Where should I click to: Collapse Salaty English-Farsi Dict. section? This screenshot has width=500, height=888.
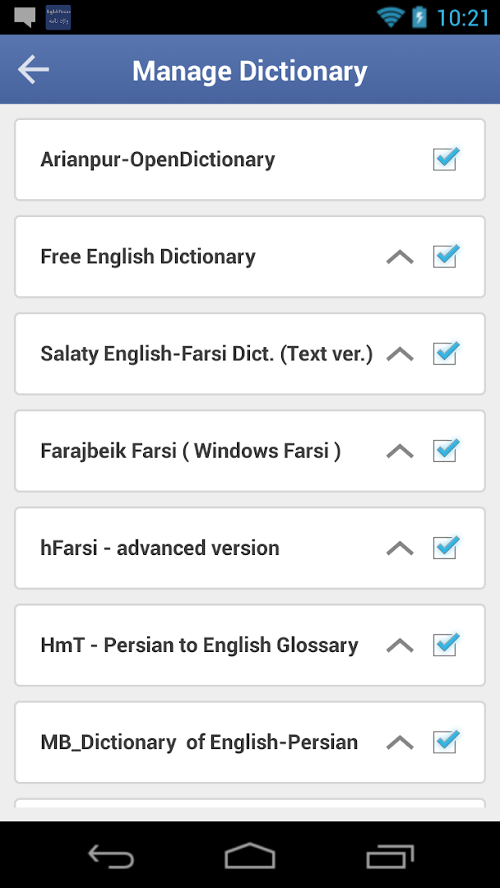[400, 354]
